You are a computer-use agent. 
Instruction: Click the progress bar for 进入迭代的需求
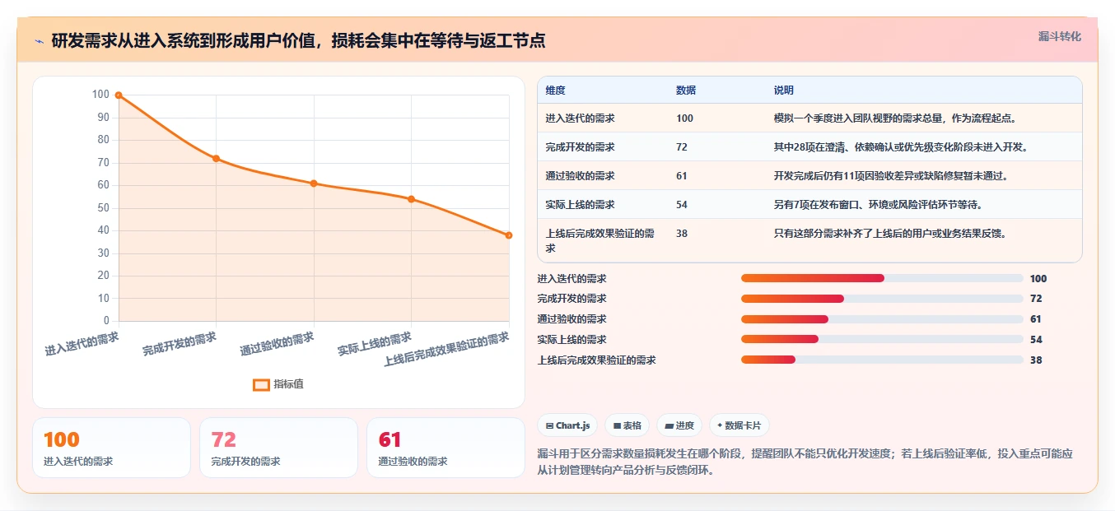[x=882, y=278]
